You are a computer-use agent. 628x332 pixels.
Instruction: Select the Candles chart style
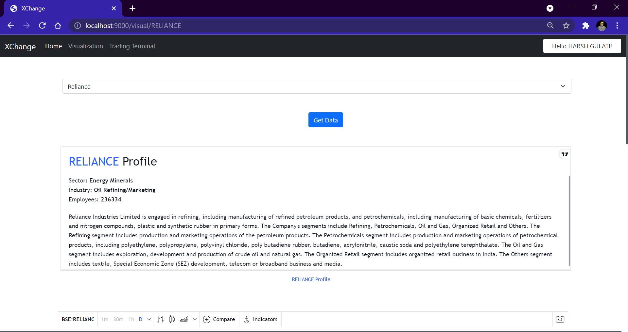coord(172,319)
